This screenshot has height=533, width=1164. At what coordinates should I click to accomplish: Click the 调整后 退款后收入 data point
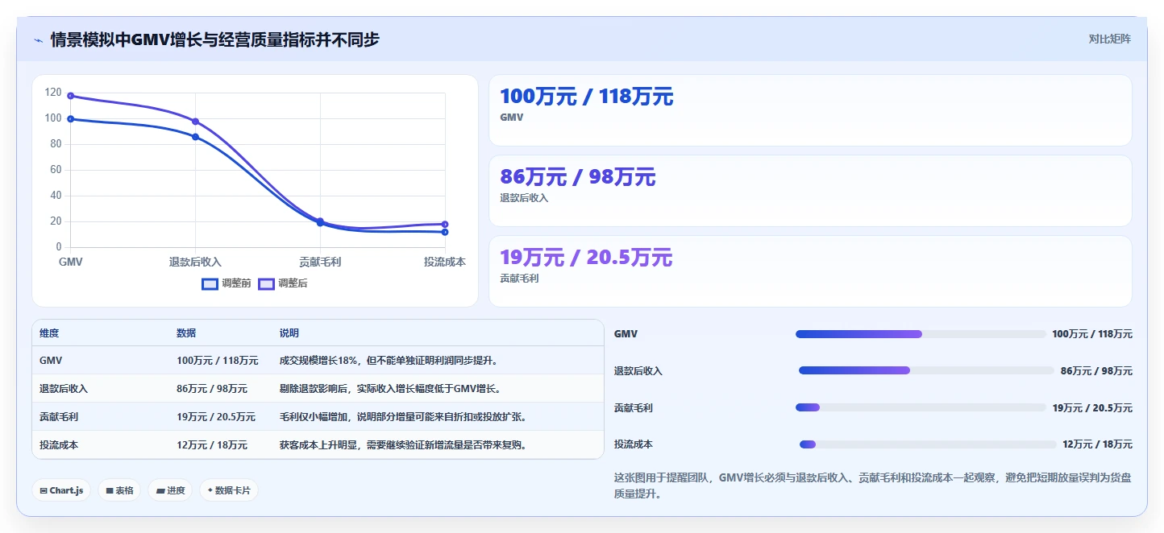coord(195,122)
